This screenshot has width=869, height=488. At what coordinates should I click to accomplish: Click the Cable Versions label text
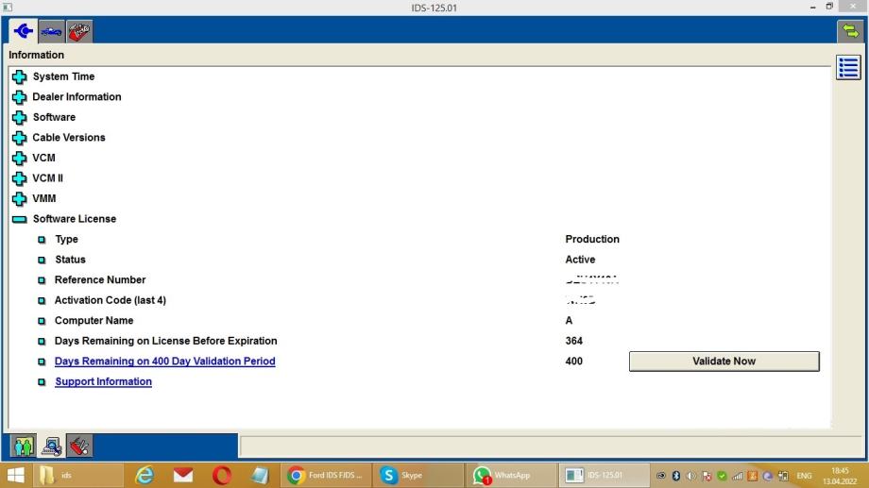point(69,138)
